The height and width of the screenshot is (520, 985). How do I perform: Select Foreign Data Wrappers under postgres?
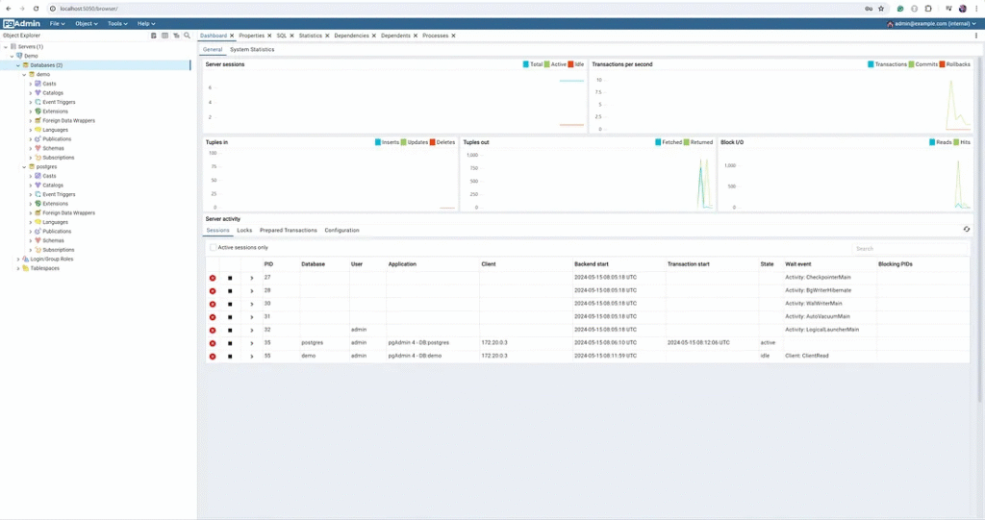(69, 212)
